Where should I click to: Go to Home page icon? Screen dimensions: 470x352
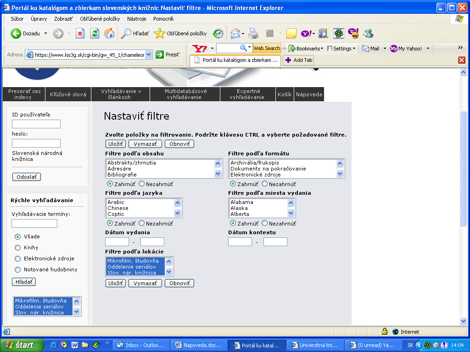[109, 33]
